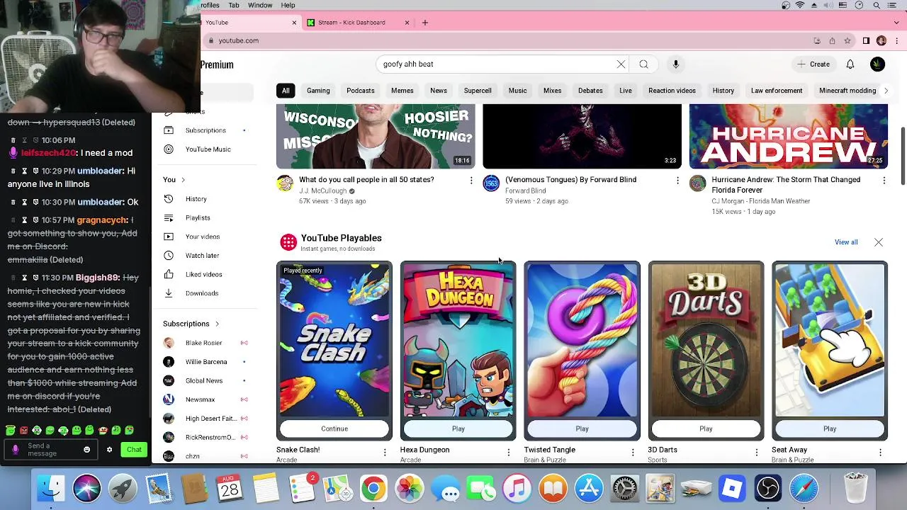Switch to Stream - Kick Dashboard tab
Screen dimensions: 907x510
359,23
